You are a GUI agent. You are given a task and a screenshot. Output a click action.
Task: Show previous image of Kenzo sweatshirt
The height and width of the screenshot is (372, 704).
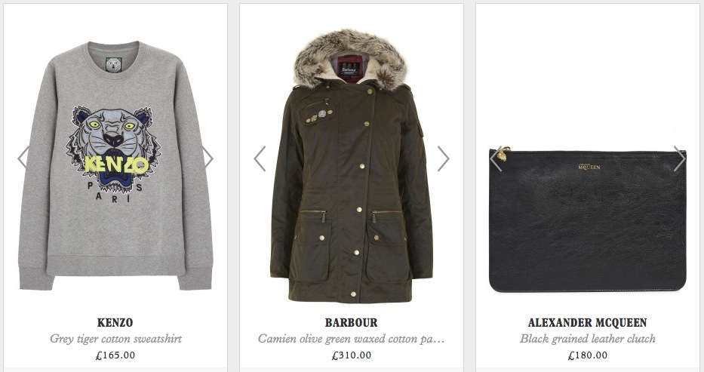pos(23,158)
